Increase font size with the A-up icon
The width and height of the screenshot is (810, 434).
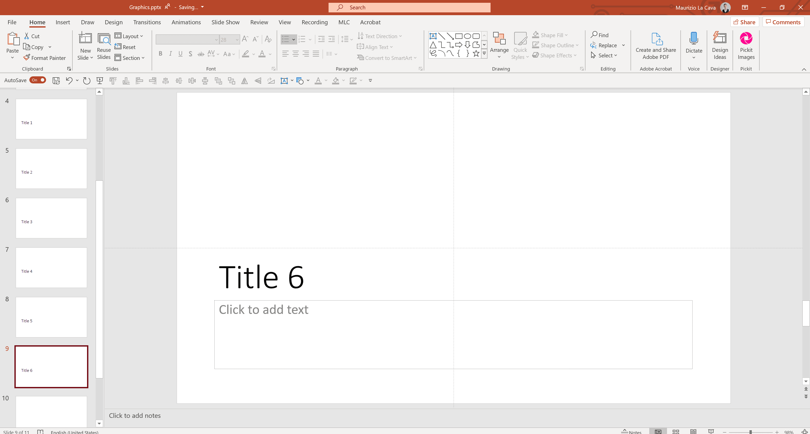245,39
